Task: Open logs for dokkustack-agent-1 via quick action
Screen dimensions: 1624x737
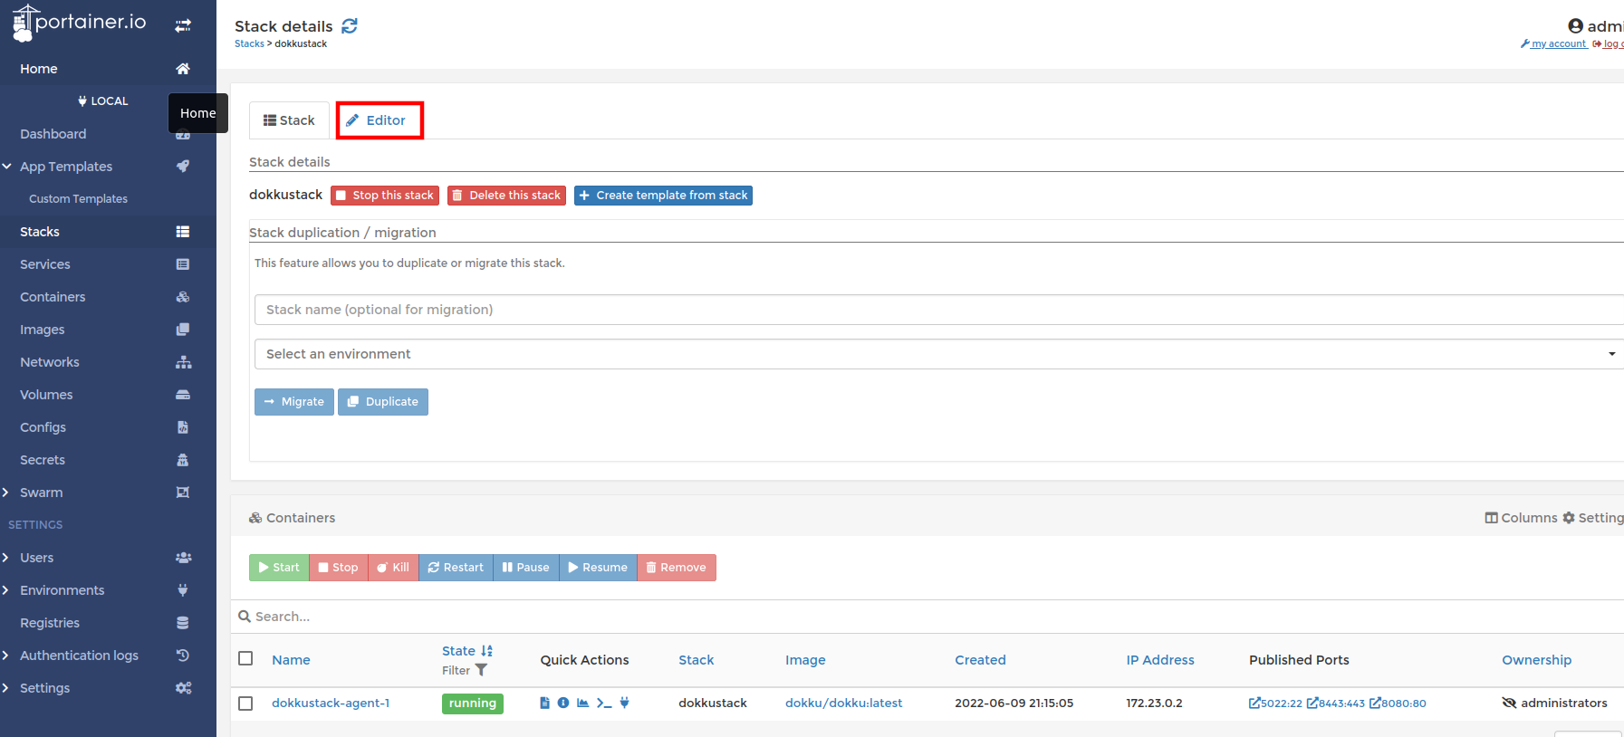Action: (x=544, y=703)
